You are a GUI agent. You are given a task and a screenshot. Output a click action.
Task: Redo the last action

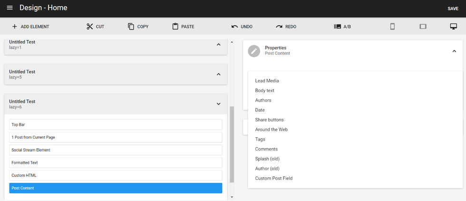(279, 27)
